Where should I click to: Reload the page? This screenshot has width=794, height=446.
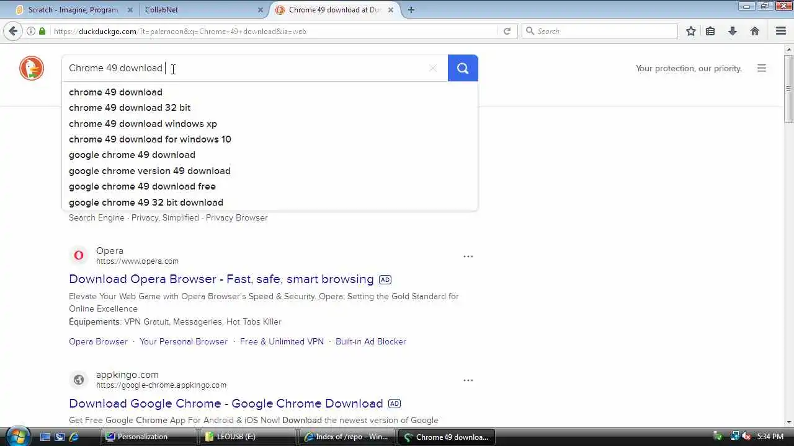[x=507, y=31]
